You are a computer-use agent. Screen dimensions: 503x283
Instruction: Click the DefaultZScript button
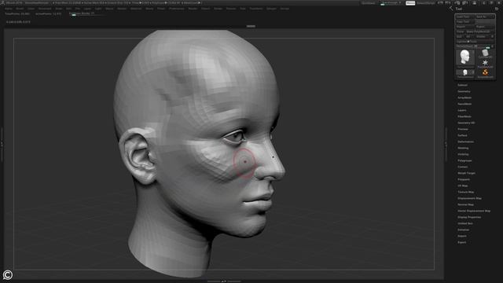coord(426,3)
